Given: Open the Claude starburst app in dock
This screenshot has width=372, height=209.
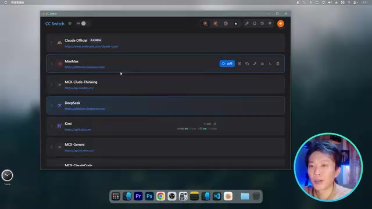Looking at the screenshot, I should (x=228, y=196).
